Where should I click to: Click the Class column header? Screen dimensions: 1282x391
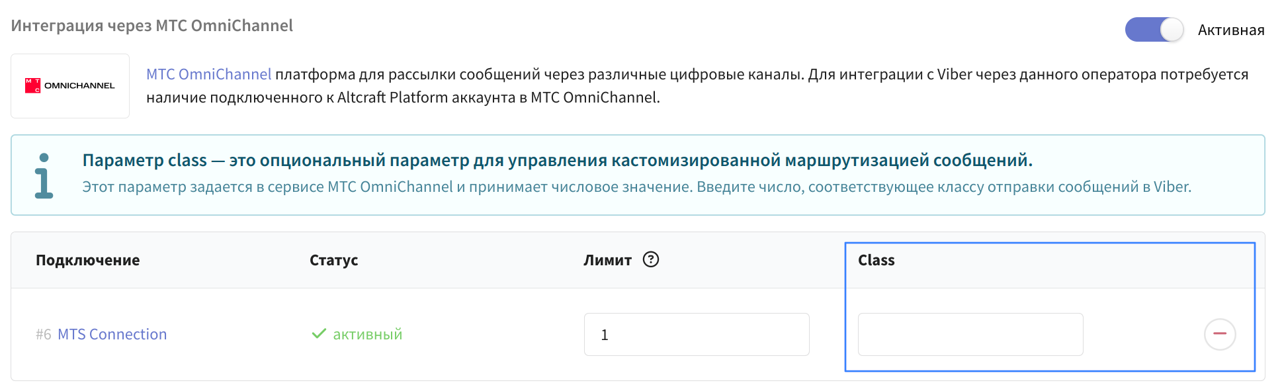click(876, 260)
